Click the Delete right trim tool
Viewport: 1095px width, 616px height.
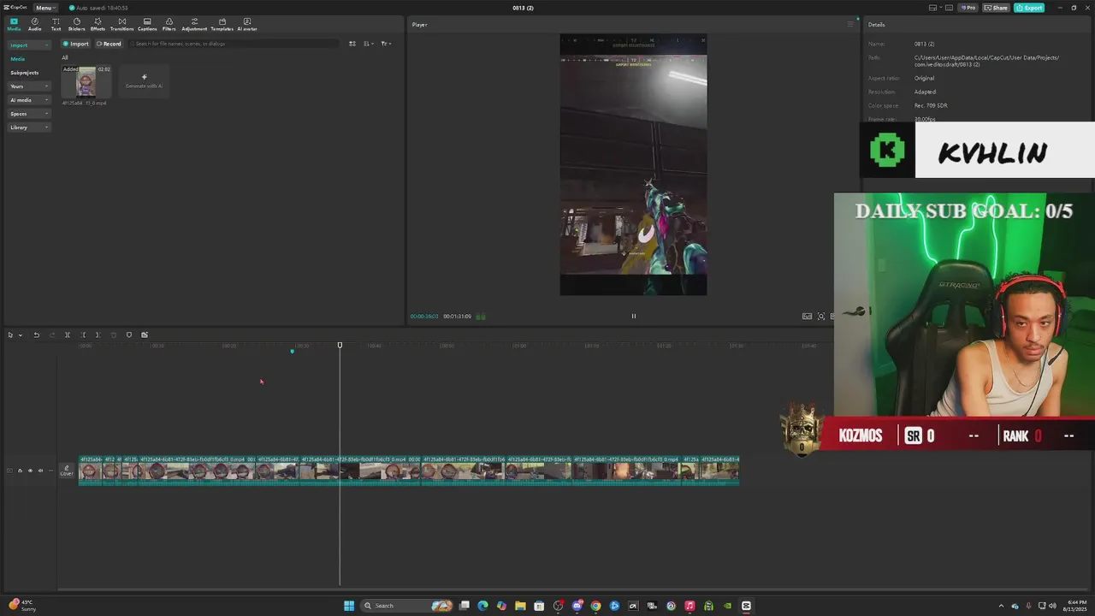(98, 335)
